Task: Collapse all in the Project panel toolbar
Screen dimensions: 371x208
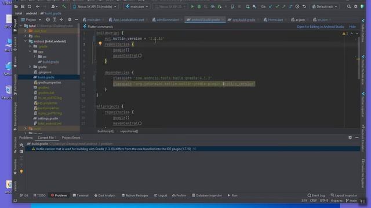Action: tap(61, 20)
